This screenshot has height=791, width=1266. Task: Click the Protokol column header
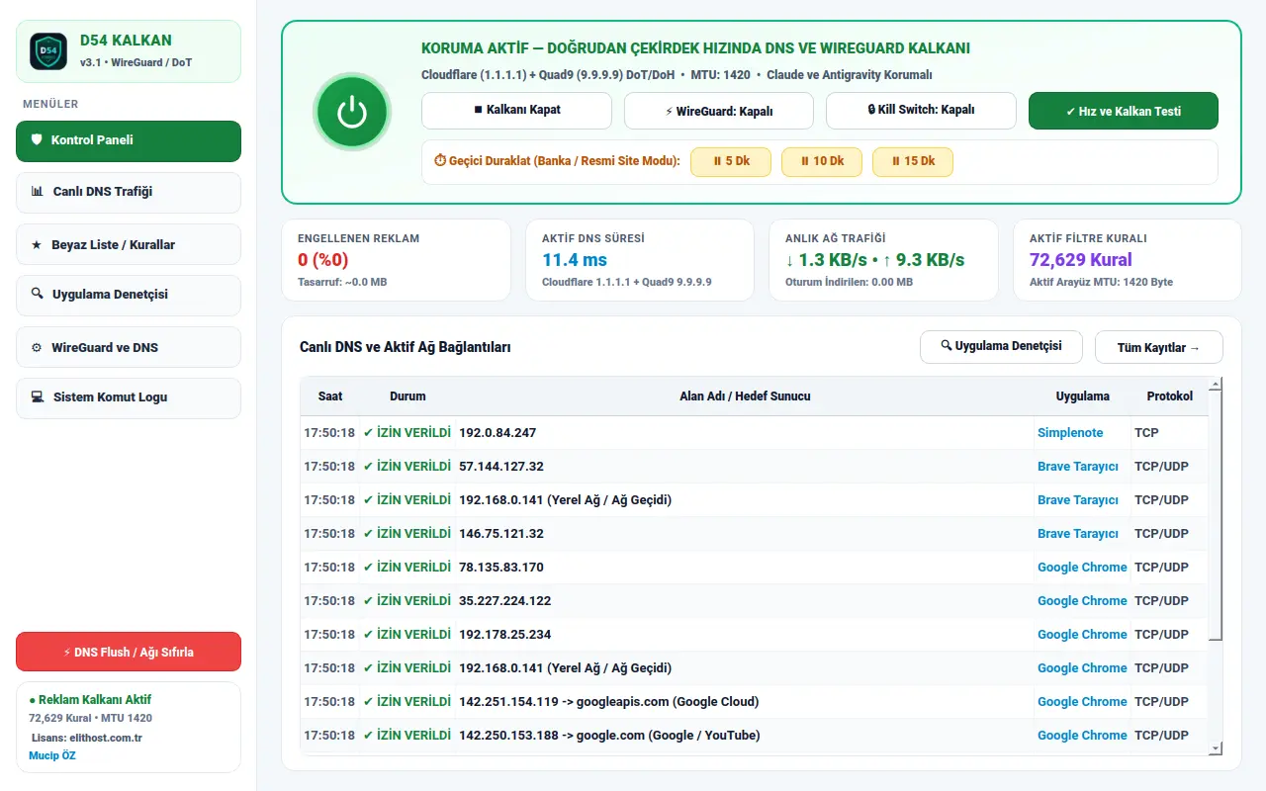tap(1170, 396)
